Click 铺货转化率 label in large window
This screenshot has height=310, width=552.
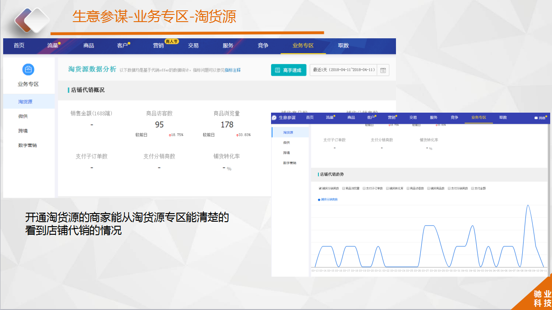(x=227, y=156)
